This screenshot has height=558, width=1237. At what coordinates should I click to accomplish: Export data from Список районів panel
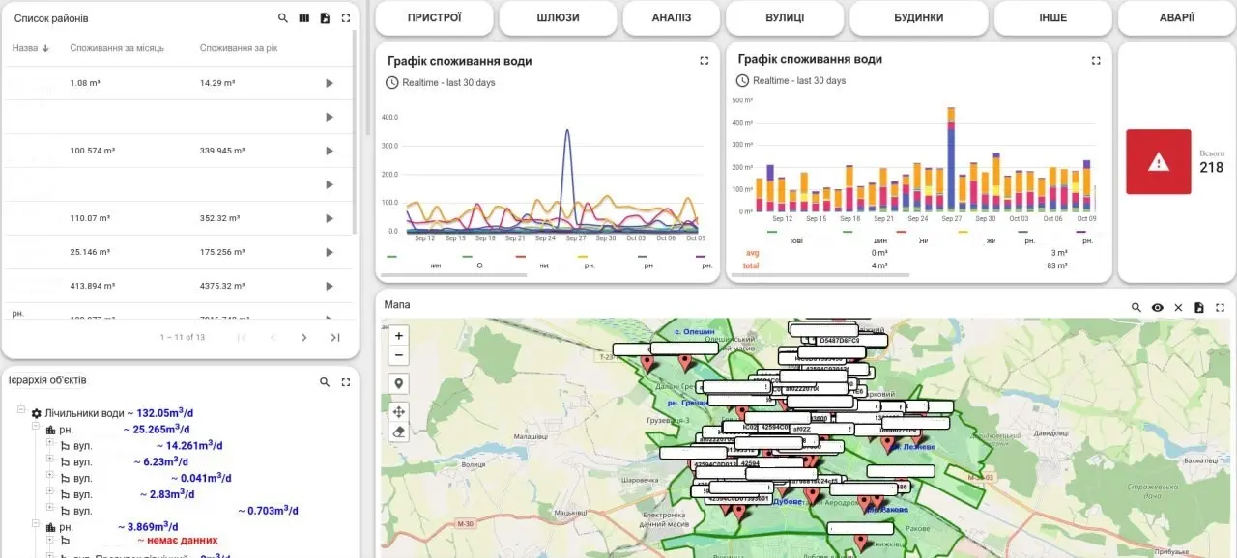click(x=325, y=18)
